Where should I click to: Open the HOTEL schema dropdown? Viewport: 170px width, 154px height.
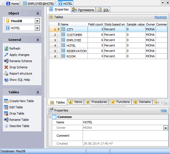(x=37, y=28)
